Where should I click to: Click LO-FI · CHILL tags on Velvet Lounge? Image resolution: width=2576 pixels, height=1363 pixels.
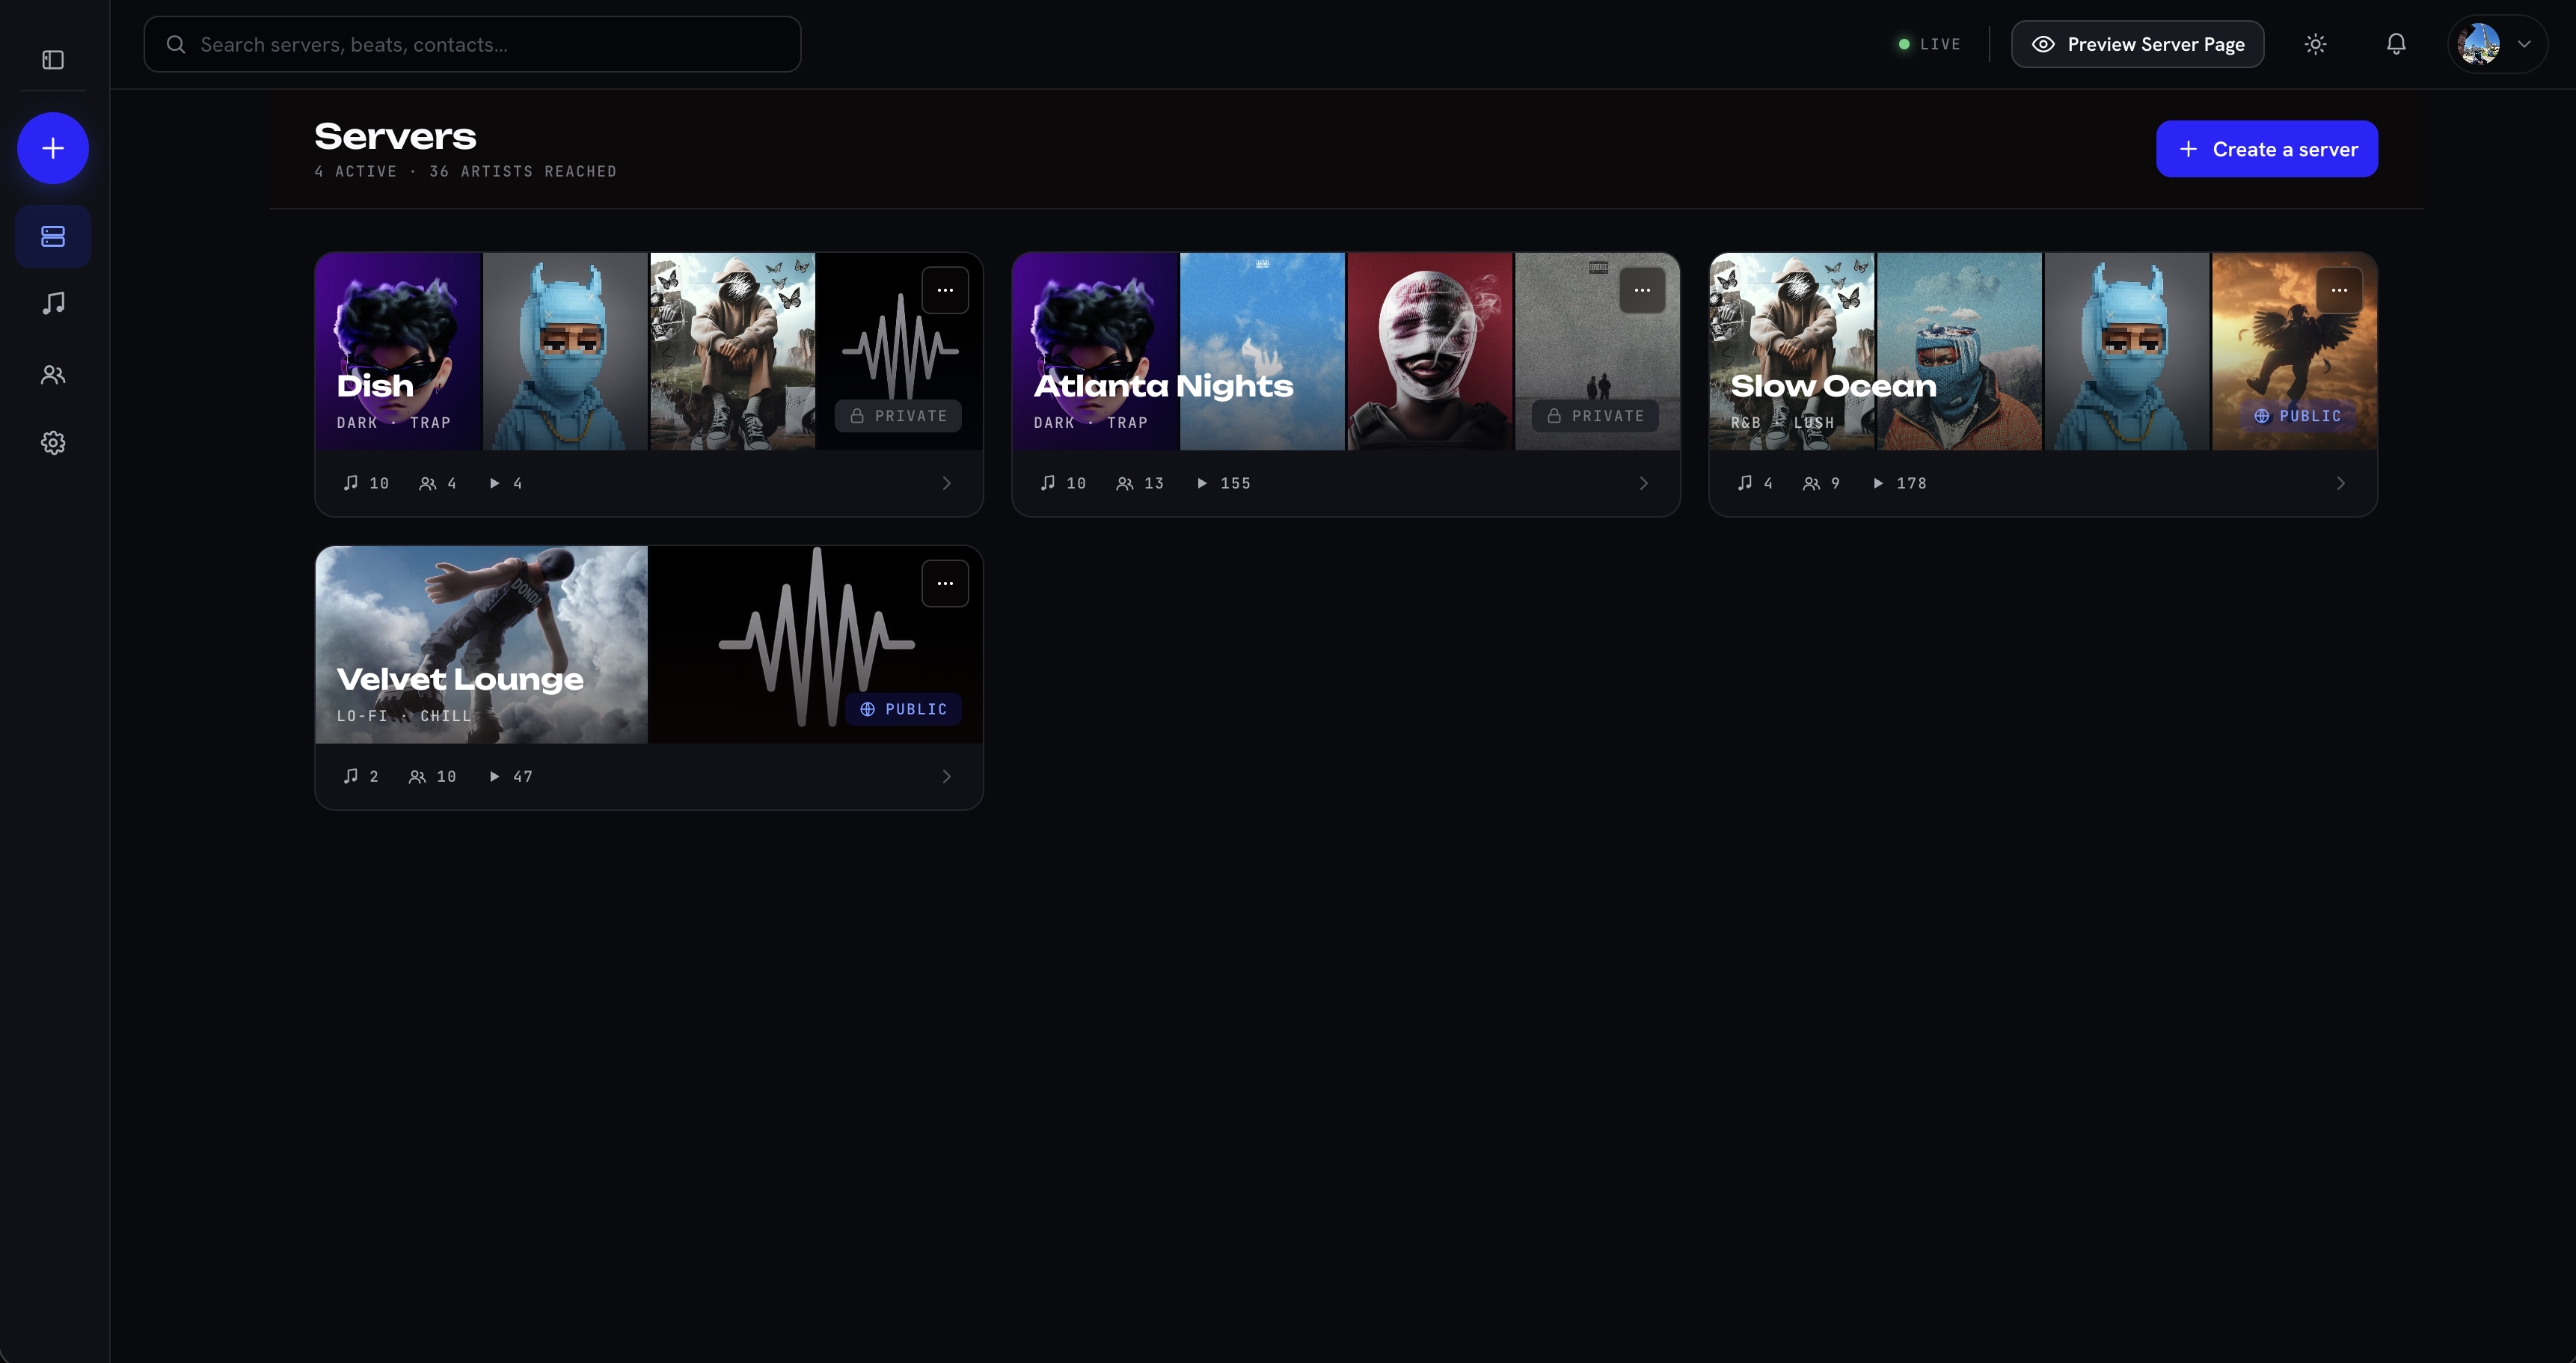(404, 716)
